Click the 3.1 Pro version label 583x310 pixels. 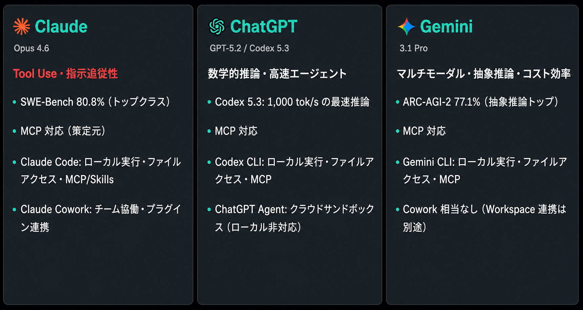(x=414, y=49)
